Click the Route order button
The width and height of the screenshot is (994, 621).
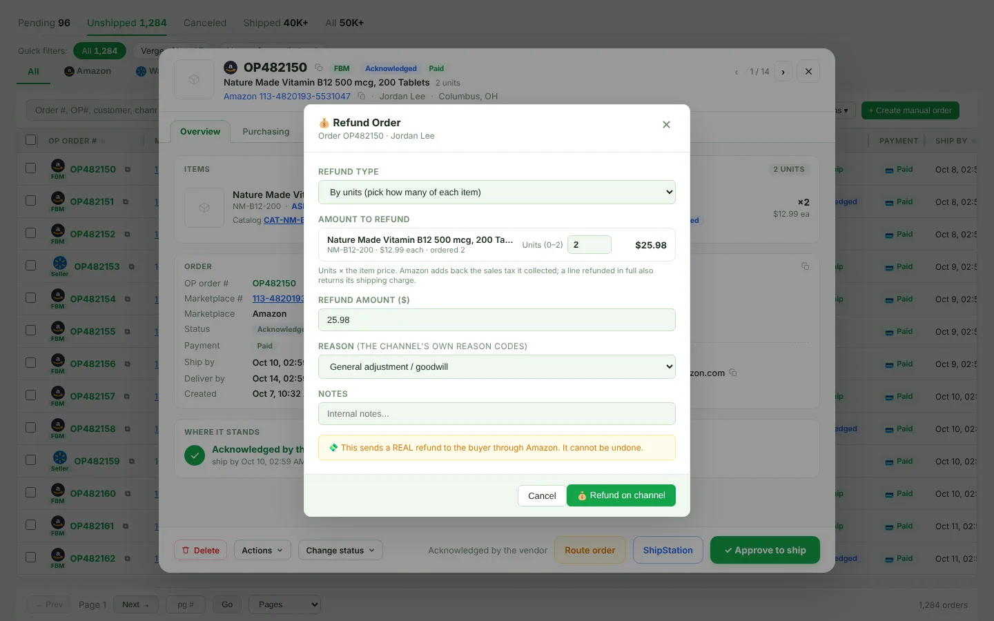(x=590, y=550)
